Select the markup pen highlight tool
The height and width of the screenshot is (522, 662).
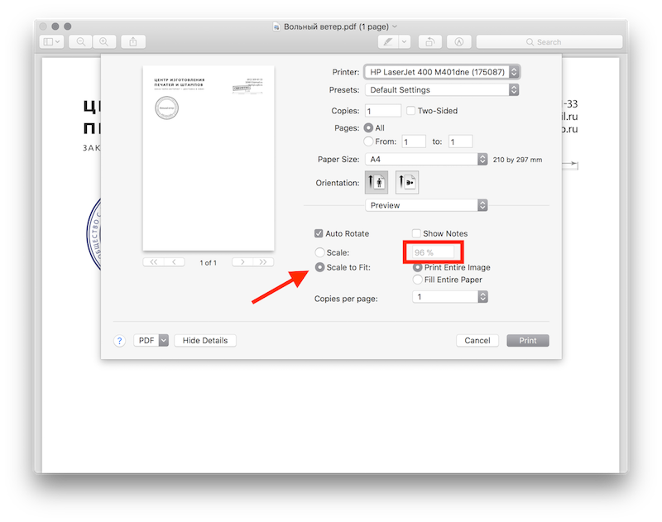click(386, 41)
